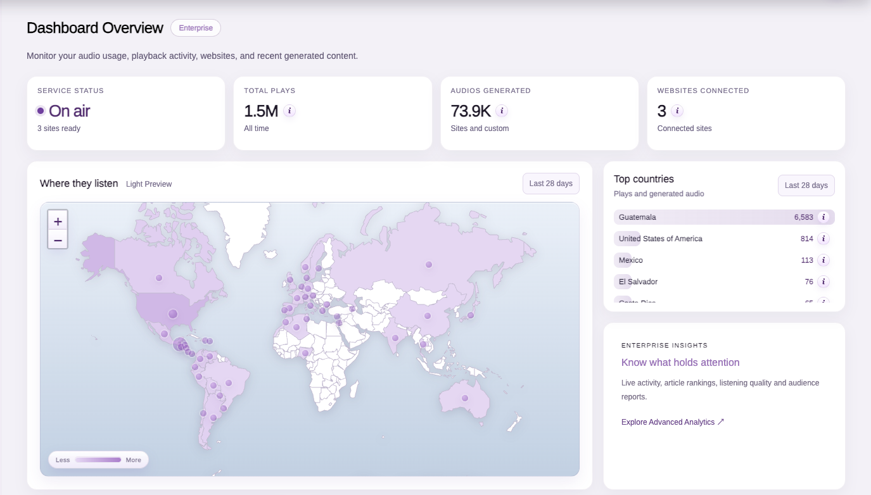Open info icon beside Total Plays 1.5M

pyautogui.click(x=289, y=111)
